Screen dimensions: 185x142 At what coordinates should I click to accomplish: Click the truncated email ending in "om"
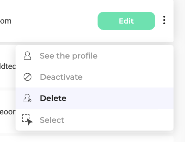[x=6, y=21]
